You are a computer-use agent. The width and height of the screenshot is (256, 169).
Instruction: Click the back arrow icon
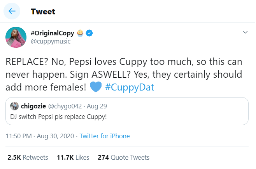(x=12, y=11)
